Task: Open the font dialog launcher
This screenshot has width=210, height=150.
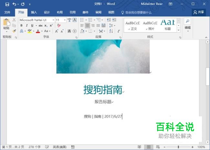Action: click(x=77, y=37)
